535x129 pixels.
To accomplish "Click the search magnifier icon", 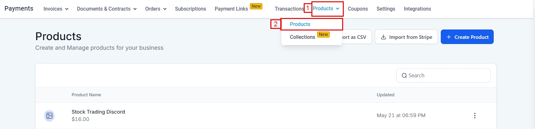I will click(404, 76).
